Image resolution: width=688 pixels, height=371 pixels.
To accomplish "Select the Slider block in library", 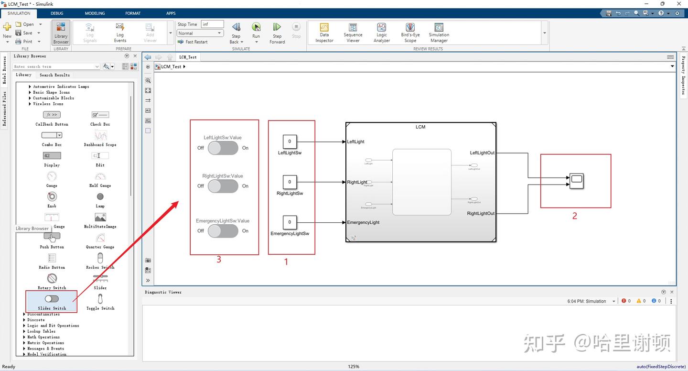I will (x=100, y=281).
